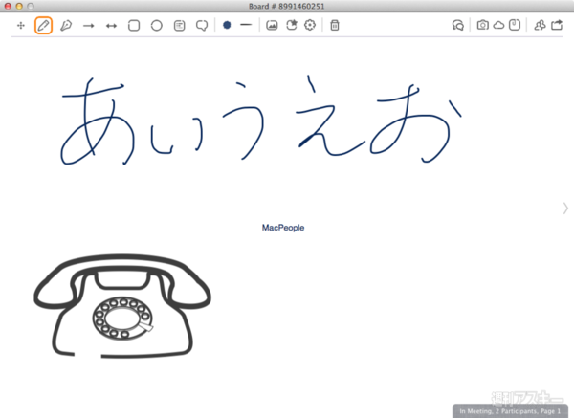The height and width of the screenshot is (418, 574).
Task: Open the gear settings tool
Action: pos(310,25)
